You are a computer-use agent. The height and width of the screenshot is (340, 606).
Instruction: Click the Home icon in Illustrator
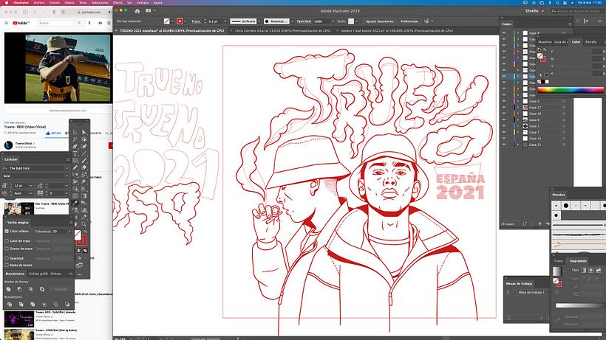pyautogui.click(x=137, y=11)
